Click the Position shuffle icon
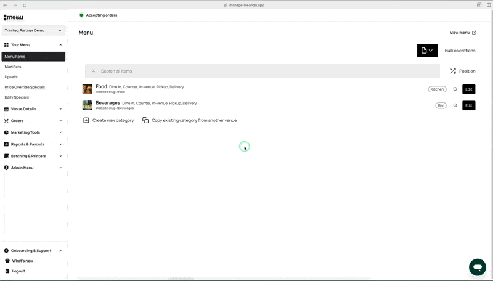Screen dimensions: 493x281 (x=453, y=71)
